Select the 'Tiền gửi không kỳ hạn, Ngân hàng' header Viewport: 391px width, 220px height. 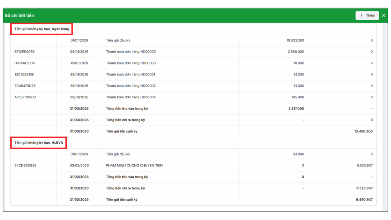click(41, 29)
